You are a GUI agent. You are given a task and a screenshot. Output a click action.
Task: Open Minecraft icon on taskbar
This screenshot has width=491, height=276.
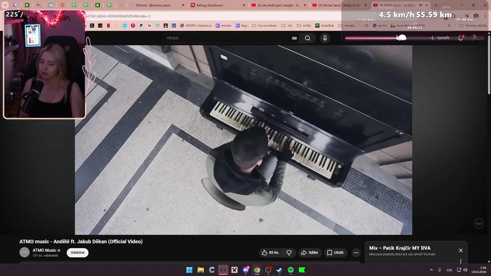pos(234,270)
